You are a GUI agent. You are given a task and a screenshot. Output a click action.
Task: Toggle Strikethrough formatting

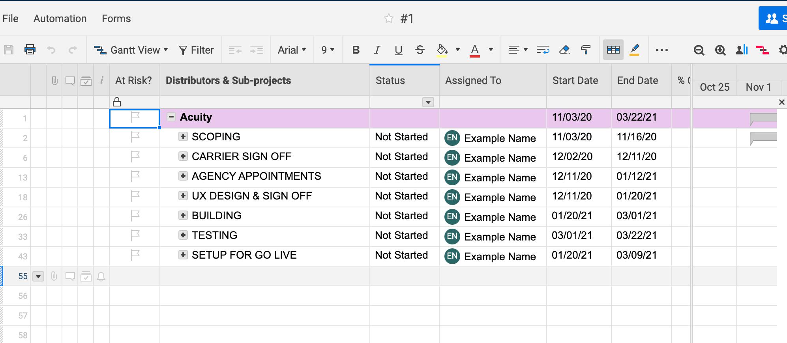point(420,50)
